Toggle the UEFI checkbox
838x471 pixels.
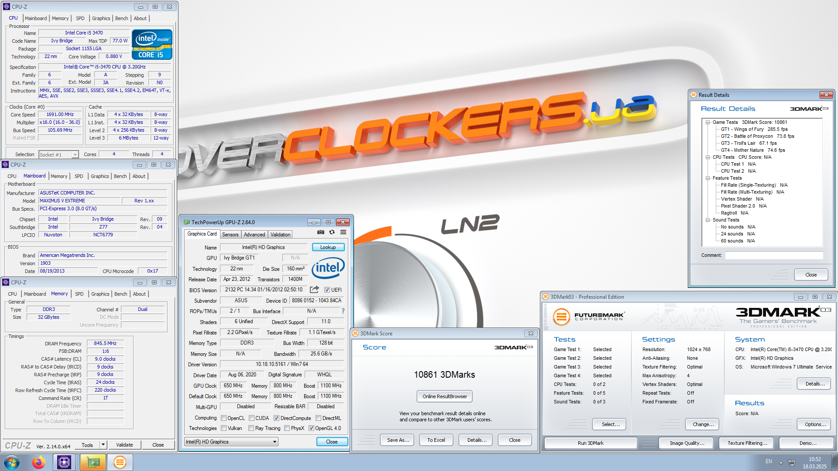(x=327, y=290)
